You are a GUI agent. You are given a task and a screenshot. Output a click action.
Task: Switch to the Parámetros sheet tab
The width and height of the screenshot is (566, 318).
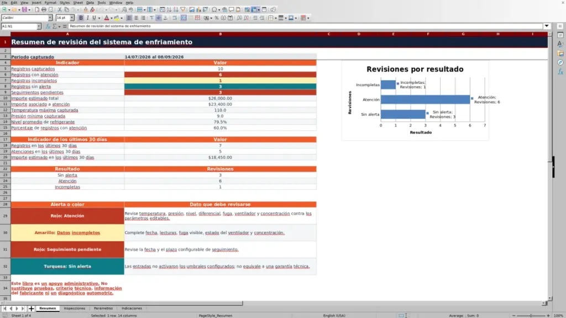coord(103,308)
